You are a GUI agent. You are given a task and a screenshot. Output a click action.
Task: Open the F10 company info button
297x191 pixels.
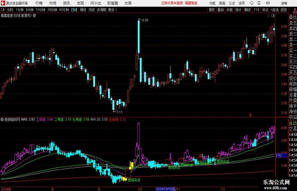(257, 10)
